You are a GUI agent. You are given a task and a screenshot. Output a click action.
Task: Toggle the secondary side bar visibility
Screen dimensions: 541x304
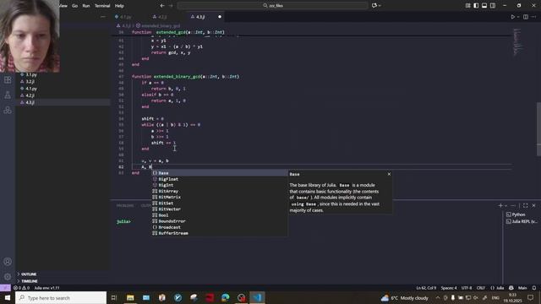coord(493,6)
